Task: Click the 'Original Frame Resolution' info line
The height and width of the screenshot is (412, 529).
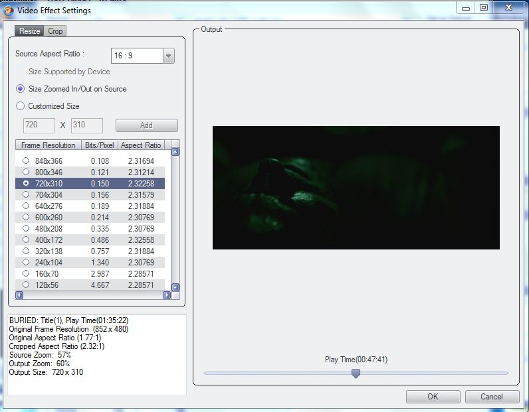Action: (69, 329)
